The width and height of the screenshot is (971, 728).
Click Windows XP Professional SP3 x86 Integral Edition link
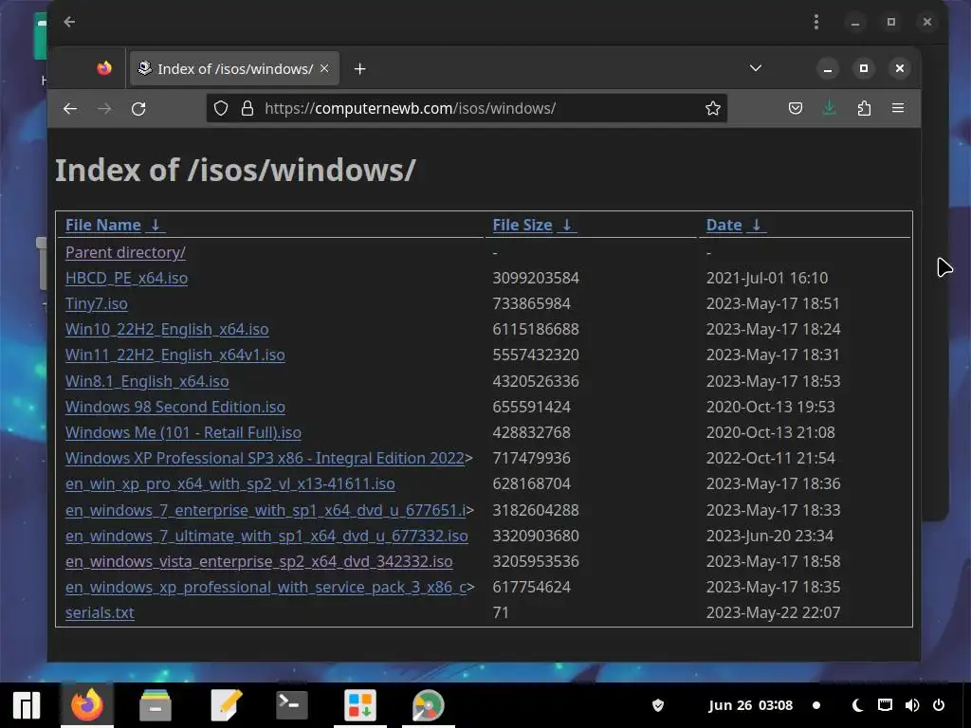(266, 458)
